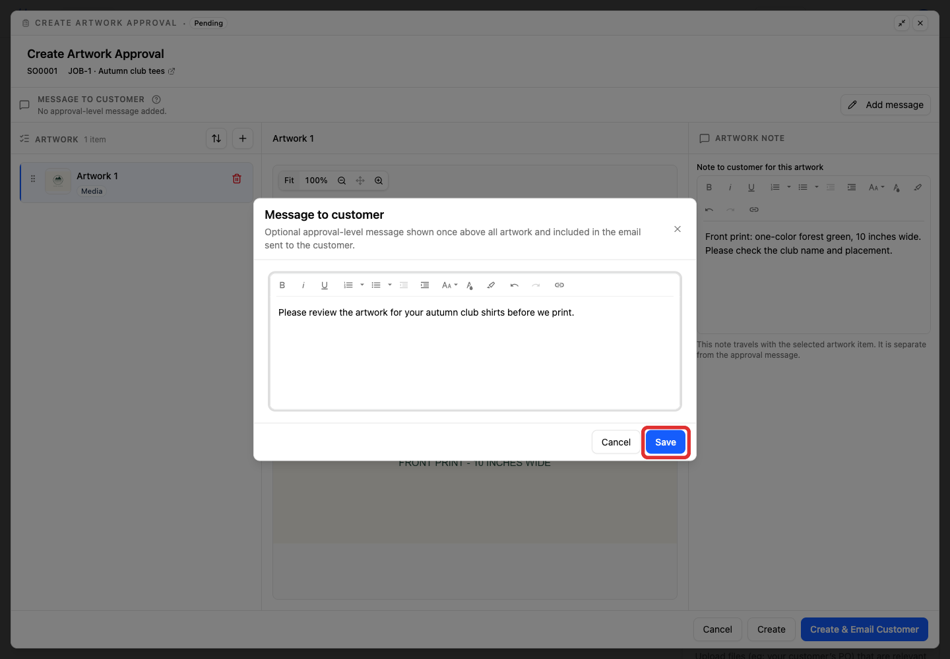Click Fit in the artwork viewer
Viewport: 950px width, 659px height.
(289, 181)
